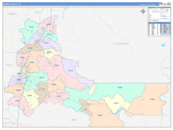
Task: Click ZIP code 97362 label
Action: coord(49,52)
